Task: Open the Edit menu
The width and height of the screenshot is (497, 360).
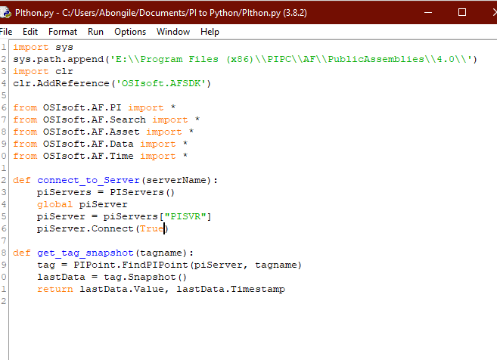Action: click(30, 32)
